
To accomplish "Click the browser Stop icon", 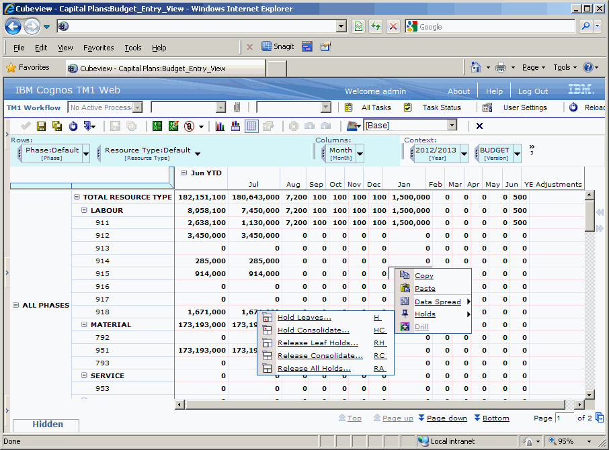I will click(393, 26).
